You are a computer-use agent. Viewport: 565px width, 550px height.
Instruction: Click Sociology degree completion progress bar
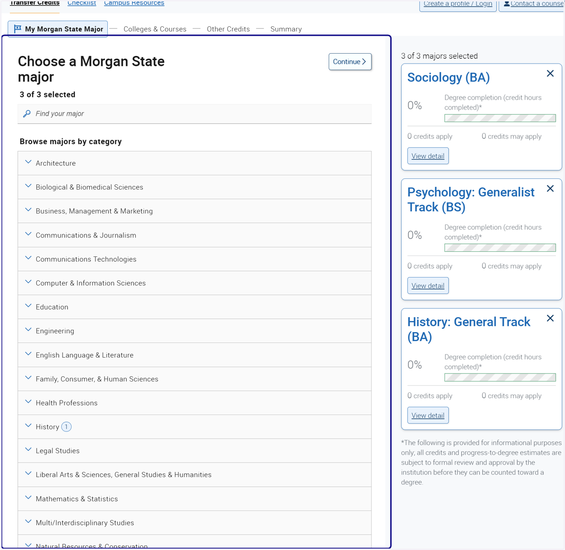(x=500, y=118)
